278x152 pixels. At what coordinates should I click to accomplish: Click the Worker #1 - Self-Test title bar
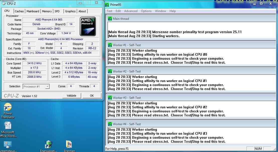[191, 45]
